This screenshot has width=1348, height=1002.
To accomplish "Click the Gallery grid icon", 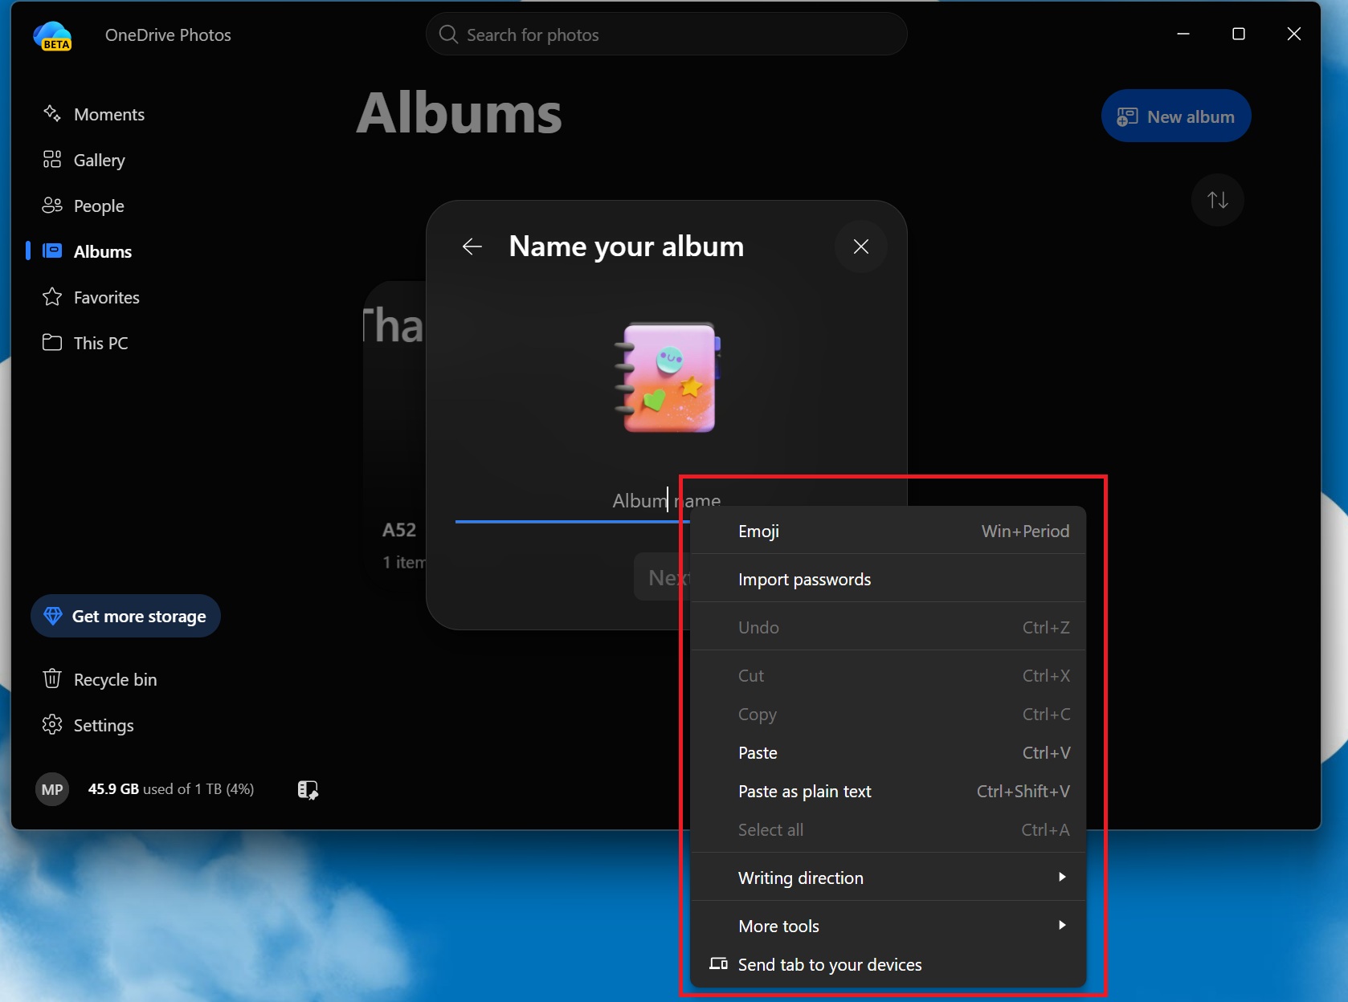I will click(52, 159).
